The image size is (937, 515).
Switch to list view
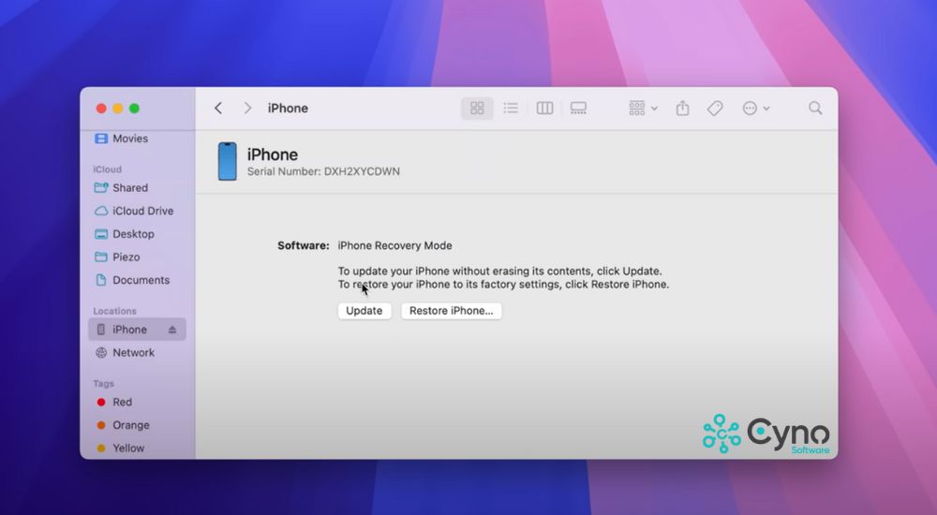(x=511, y=108)
